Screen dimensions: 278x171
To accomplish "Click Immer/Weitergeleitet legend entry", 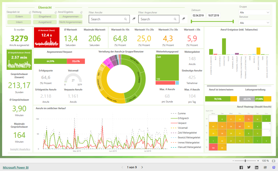I will pyautogui.click(x=185, y=142).
